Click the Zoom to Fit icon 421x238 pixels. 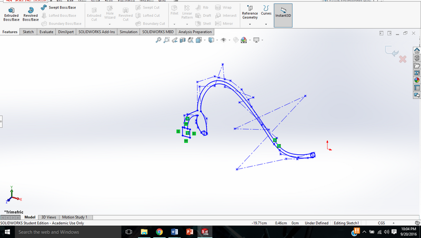pyautogui.click(x=158, y=40)
